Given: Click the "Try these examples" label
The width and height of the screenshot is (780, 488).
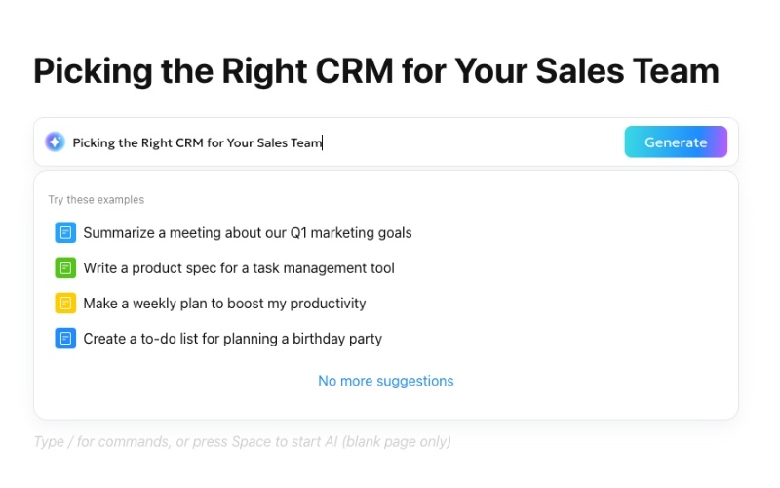Looking at the screenshot, I should pos(97,200).
